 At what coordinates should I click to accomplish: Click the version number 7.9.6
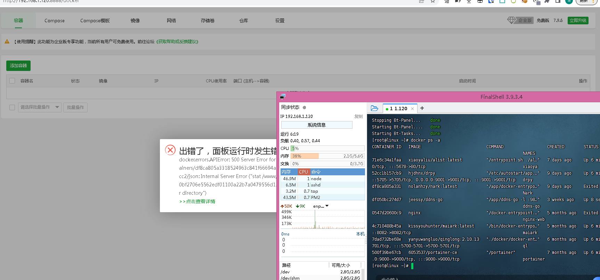(x=558, y=21)
